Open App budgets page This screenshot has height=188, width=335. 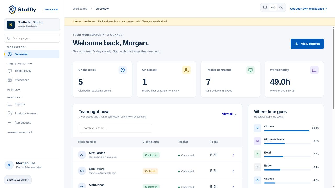[32, 122]
